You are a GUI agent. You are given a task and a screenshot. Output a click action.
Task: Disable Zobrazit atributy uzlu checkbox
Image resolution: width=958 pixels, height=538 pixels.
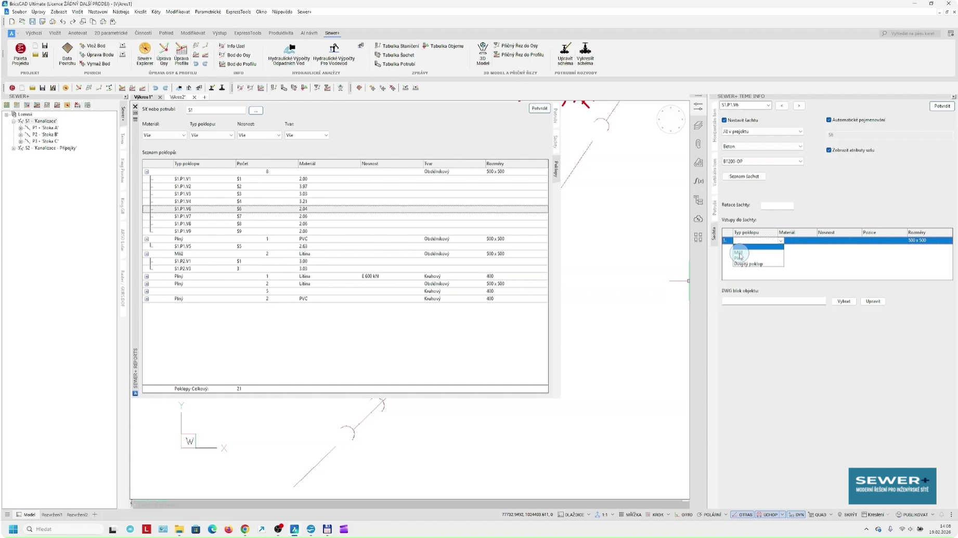(x=829, y=150)
